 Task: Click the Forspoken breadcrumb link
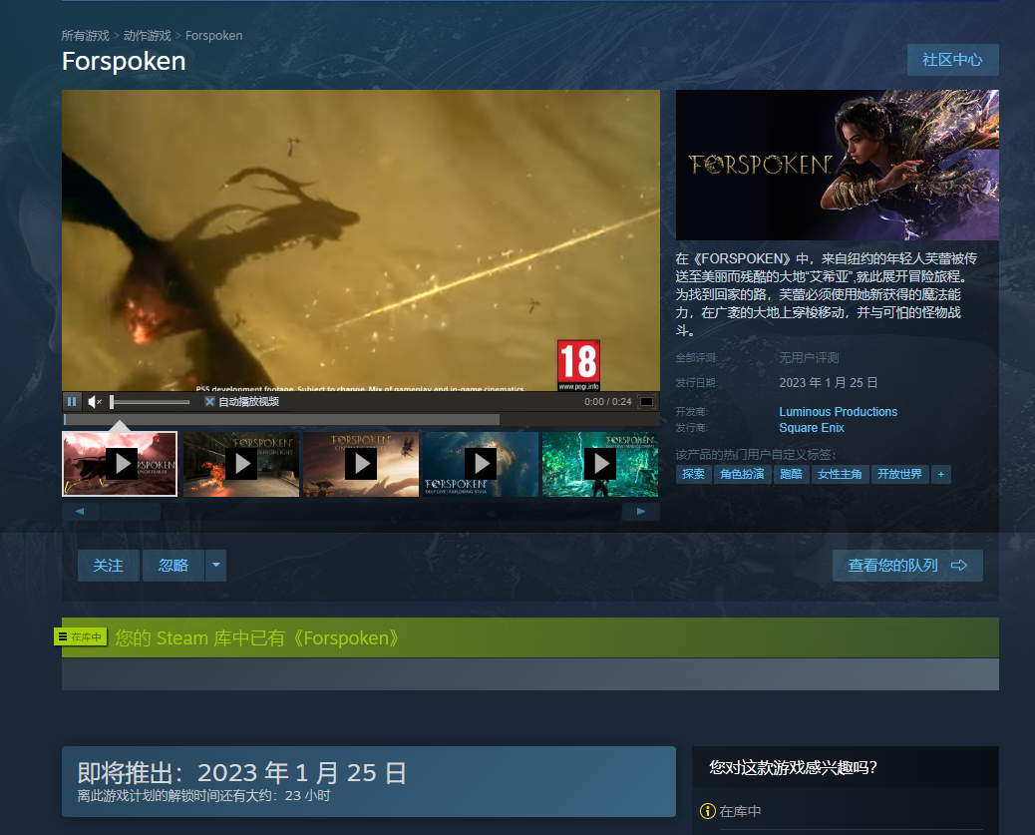coord(213,36)
